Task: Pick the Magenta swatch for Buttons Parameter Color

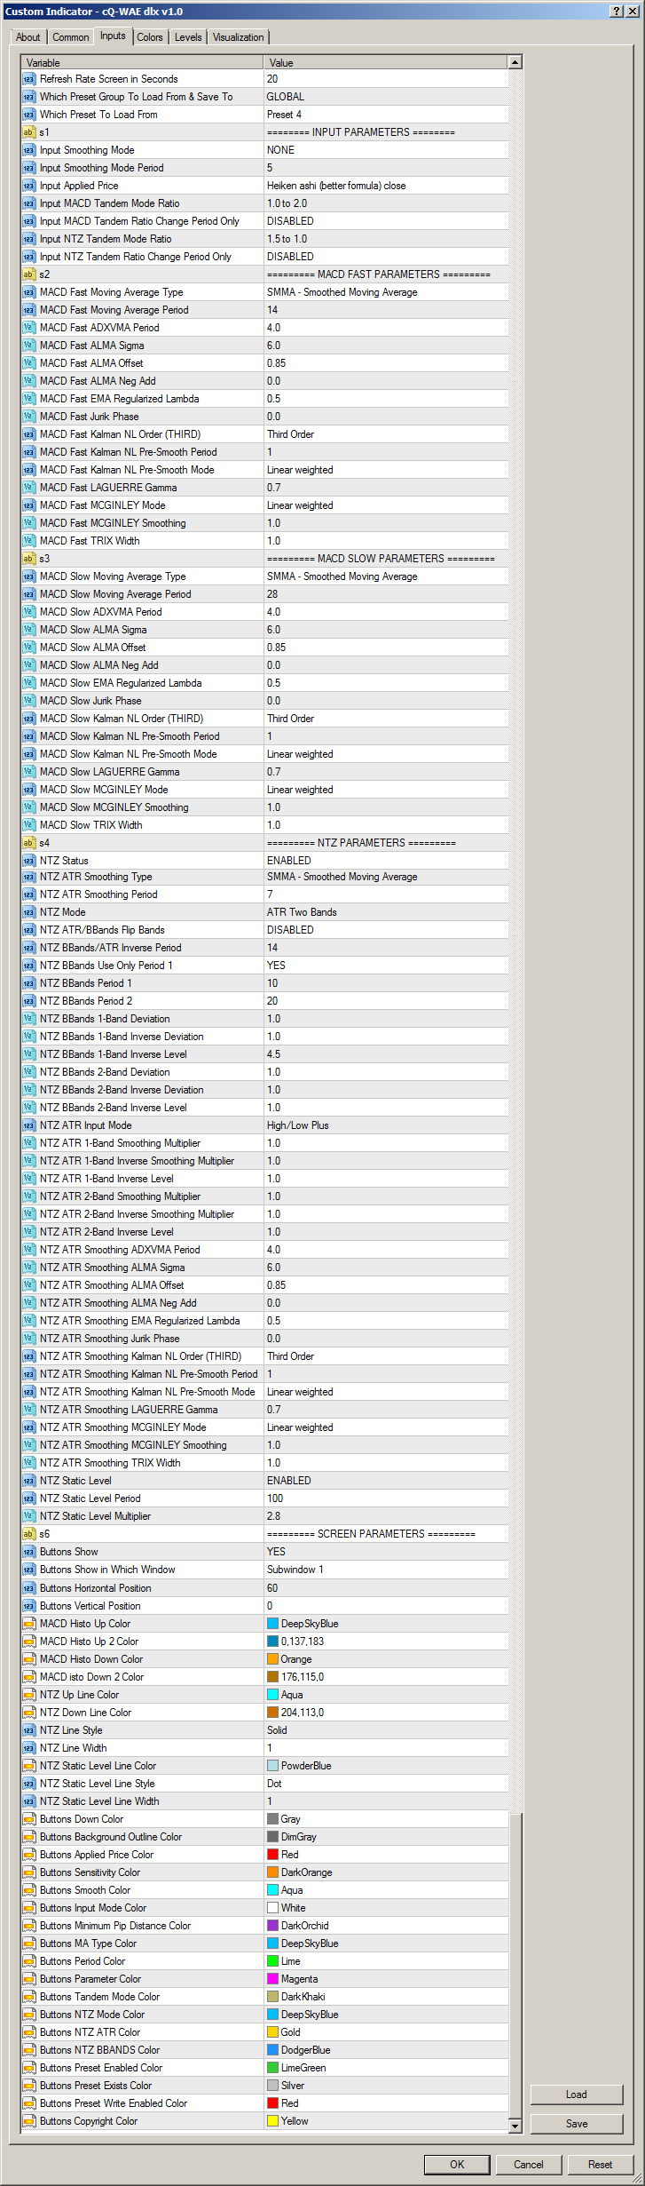Action: (x=272, y=1979)
